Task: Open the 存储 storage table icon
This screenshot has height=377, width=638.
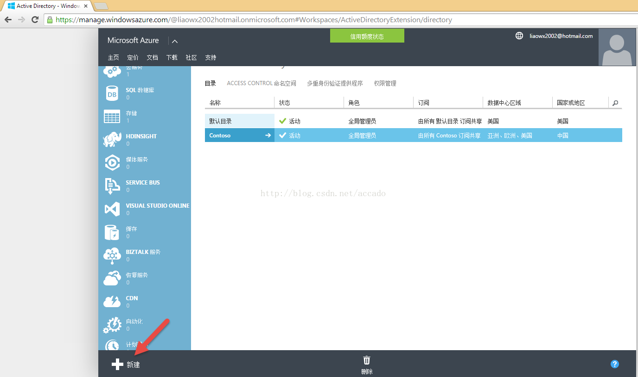Action: [112, 117]
